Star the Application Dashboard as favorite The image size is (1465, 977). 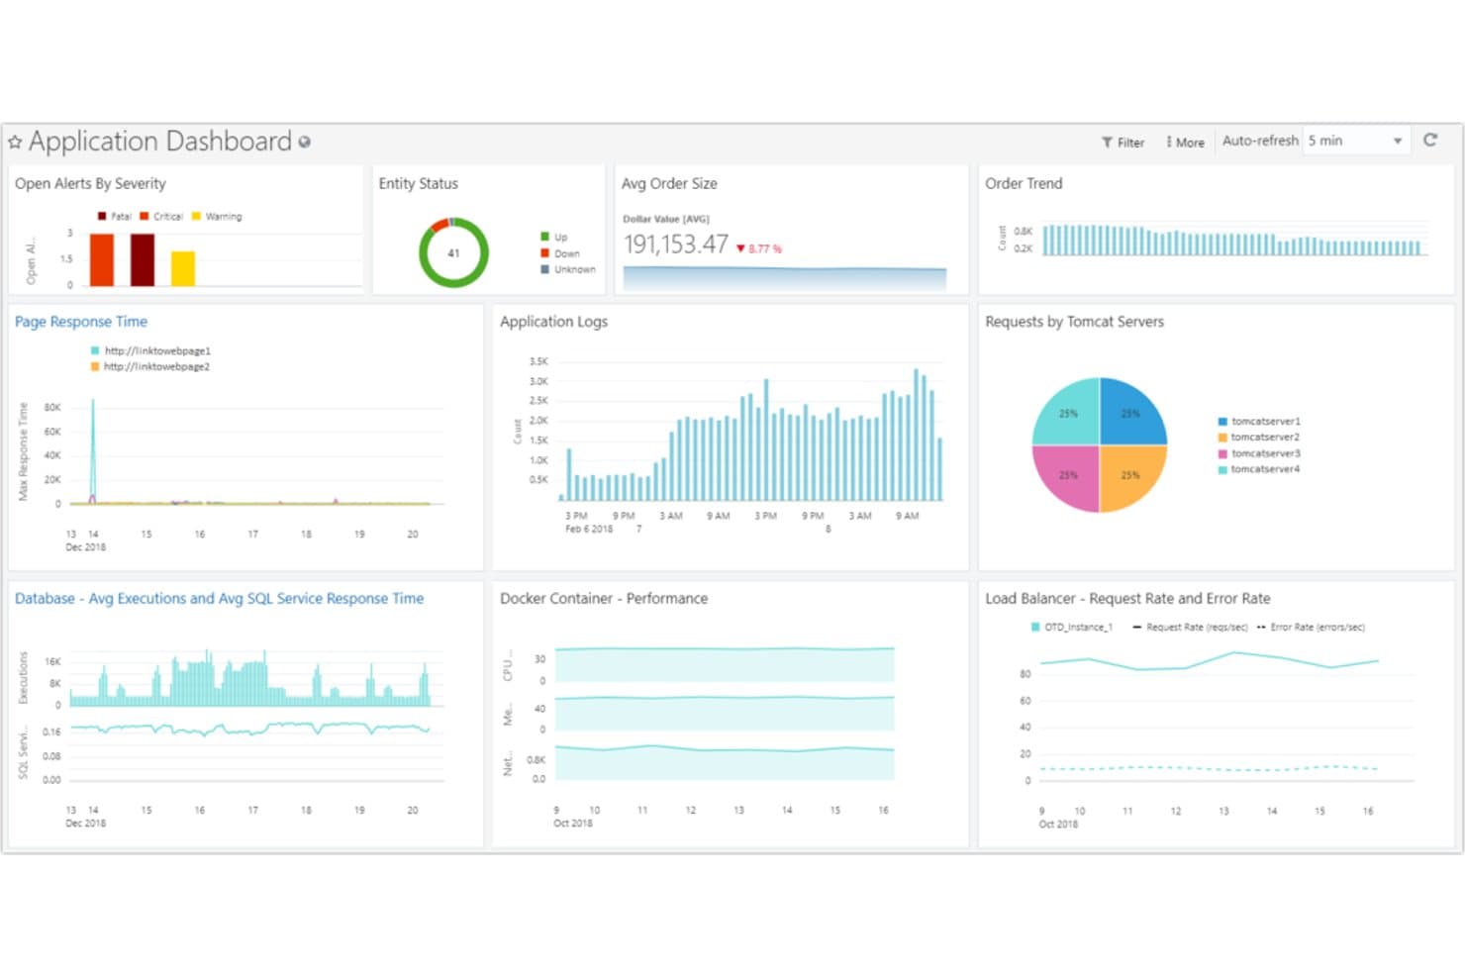pyautogui.click(x=15, y=143)
